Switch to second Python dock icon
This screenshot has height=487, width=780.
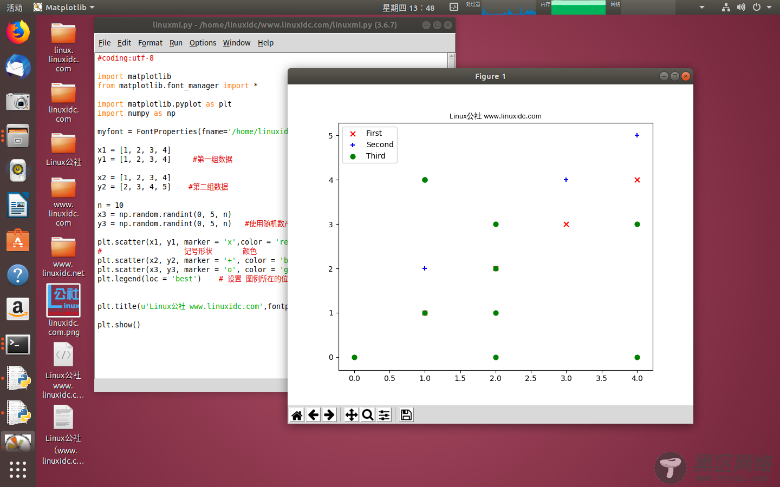tap(18, 413)
